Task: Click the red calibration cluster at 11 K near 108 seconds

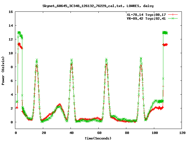Action: 165,45
